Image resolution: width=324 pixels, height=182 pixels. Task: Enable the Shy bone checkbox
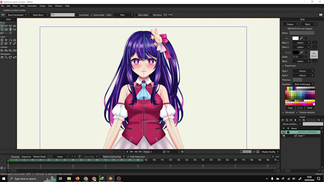tap(151, 15)
